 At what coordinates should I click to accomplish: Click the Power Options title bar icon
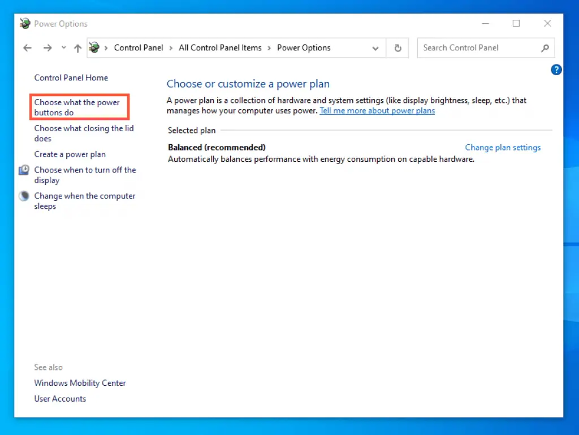[x=25, y=23]
